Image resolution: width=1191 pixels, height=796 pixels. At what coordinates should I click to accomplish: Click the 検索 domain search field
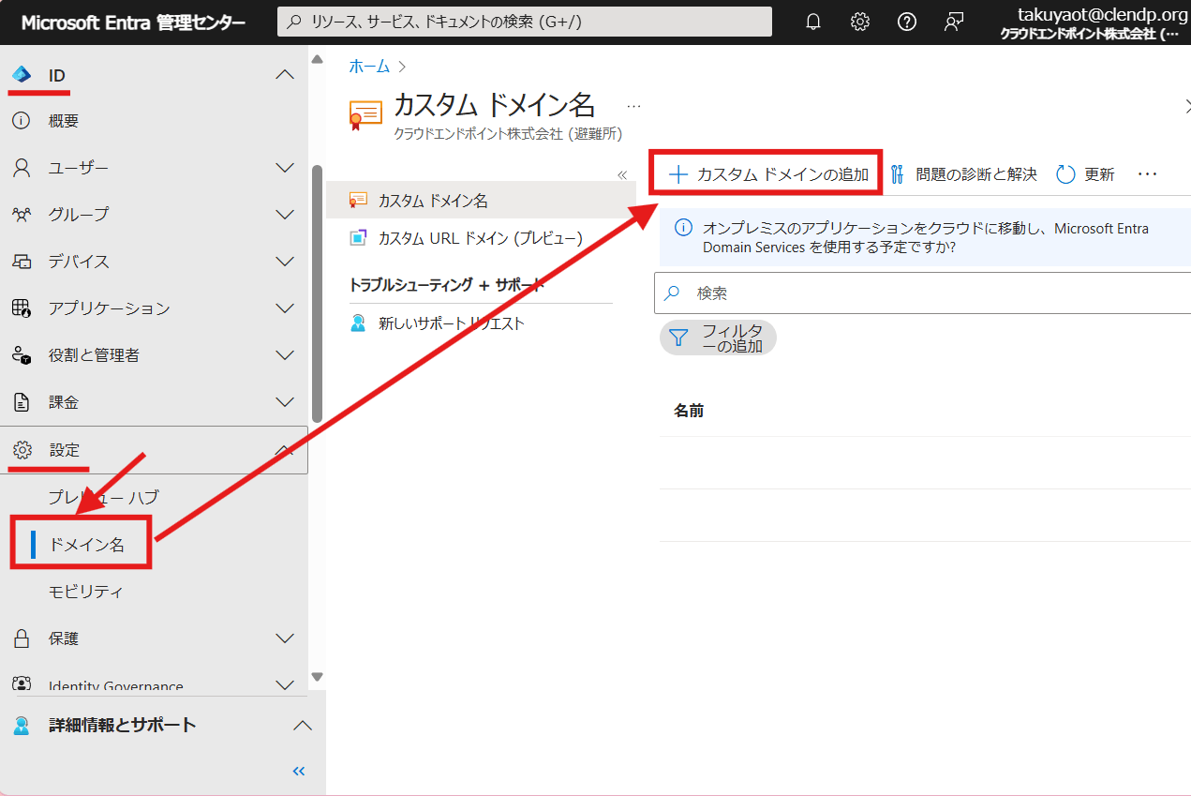click(923, 293)
